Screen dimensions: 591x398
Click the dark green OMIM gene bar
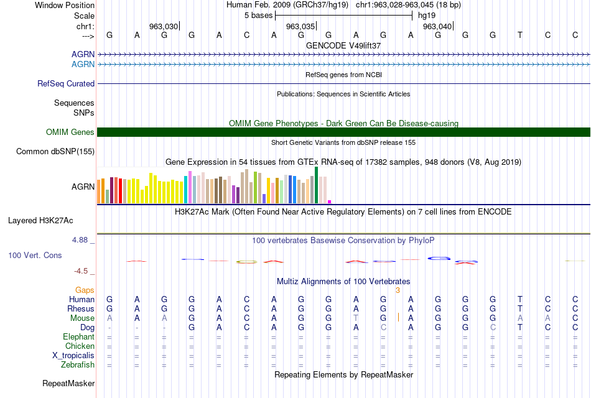343,132
